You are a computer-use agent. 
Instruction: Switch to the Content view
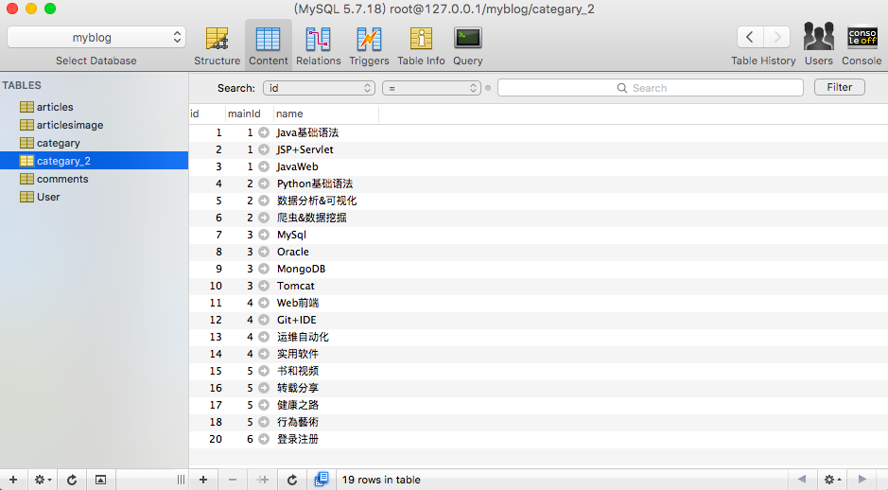pyautogui.click(x=268, y=46)
